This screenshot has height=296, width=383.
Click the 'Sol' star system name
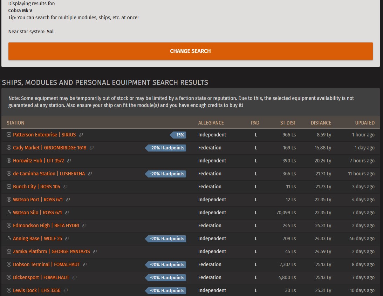coord(50,32)
